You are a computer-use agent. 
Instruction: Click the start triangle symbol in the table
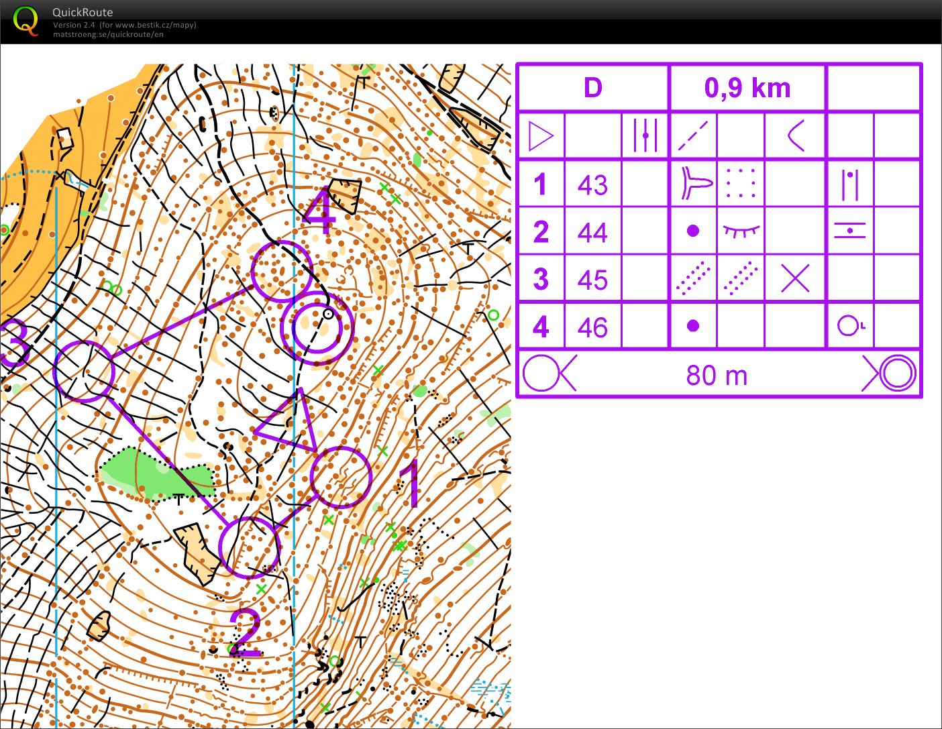[541, 136]
